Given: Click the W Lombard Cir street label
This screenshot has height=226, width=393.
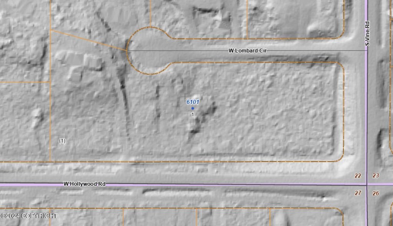Looking at the screenshot, I should (248, 51).
